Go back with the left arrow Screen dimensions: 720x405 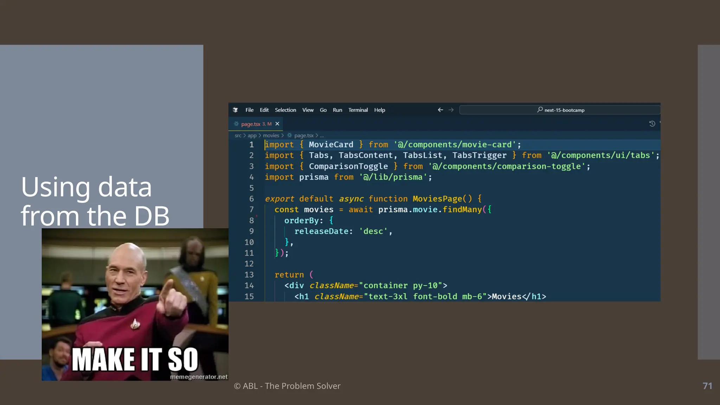point(440,110)
